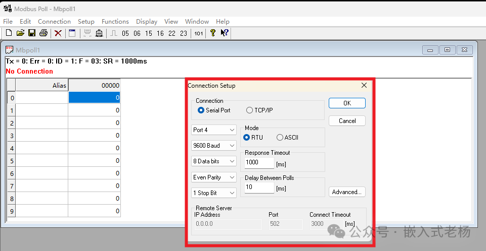The width and height of the screenshot is (486, 251).
Task: Click the Response Timeout field
Action: coord(259,162)
